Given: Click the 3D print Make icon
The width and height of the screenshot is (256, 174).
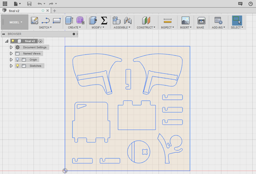Looking at the screenshot, I should tap(201, 20).
